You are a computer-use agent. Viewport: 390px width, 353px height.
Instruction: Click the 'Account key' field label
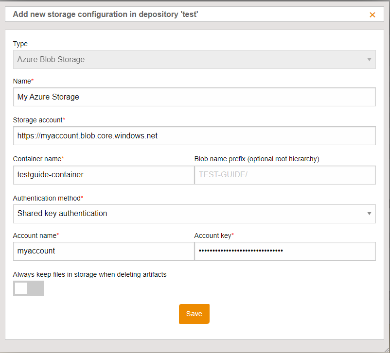[x=213, y=235]
